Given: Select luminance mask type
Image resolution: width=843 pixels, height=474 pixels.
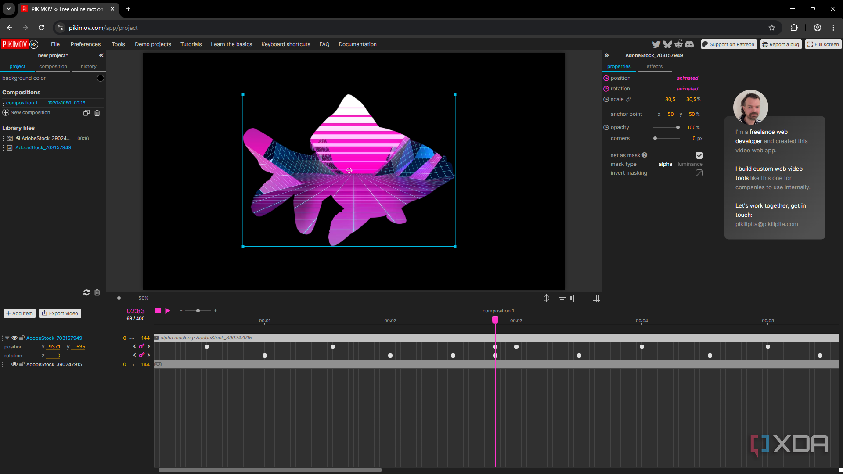Looking at the screenshot, I should [x=690, y=164].
